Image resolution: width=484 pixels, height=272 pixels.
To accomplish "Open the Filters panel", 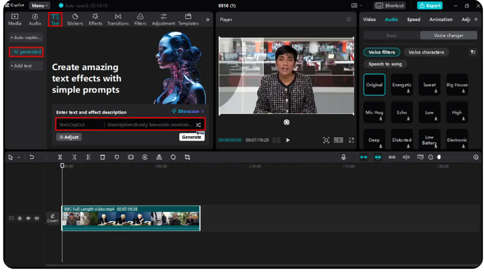I will 140,19.
